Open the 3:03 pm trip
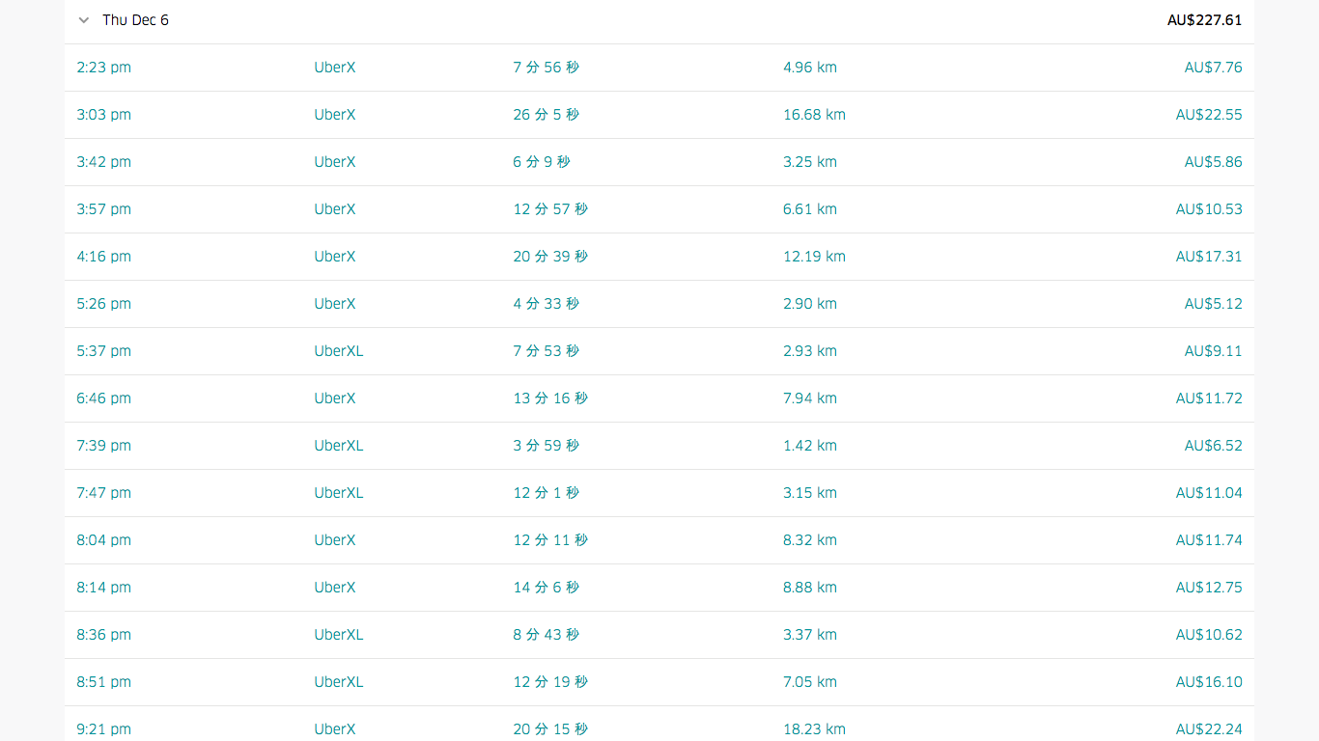1319x741 pixels. (x=659, y=115)
